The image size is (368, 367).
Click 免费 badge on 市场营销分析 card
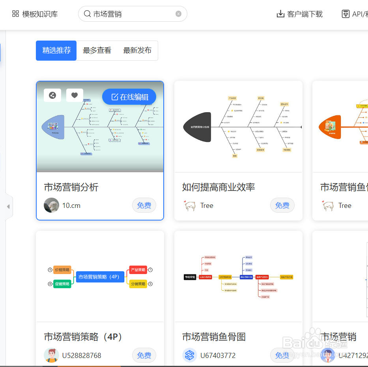[x=144, y=205]
